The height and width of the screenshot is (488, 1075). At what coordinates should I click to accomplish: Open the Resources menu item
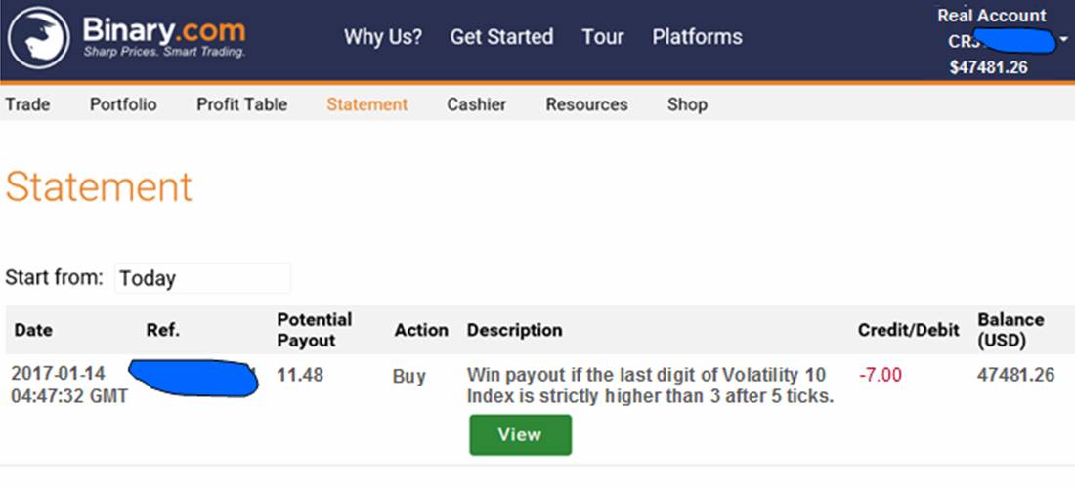(586, 104)
